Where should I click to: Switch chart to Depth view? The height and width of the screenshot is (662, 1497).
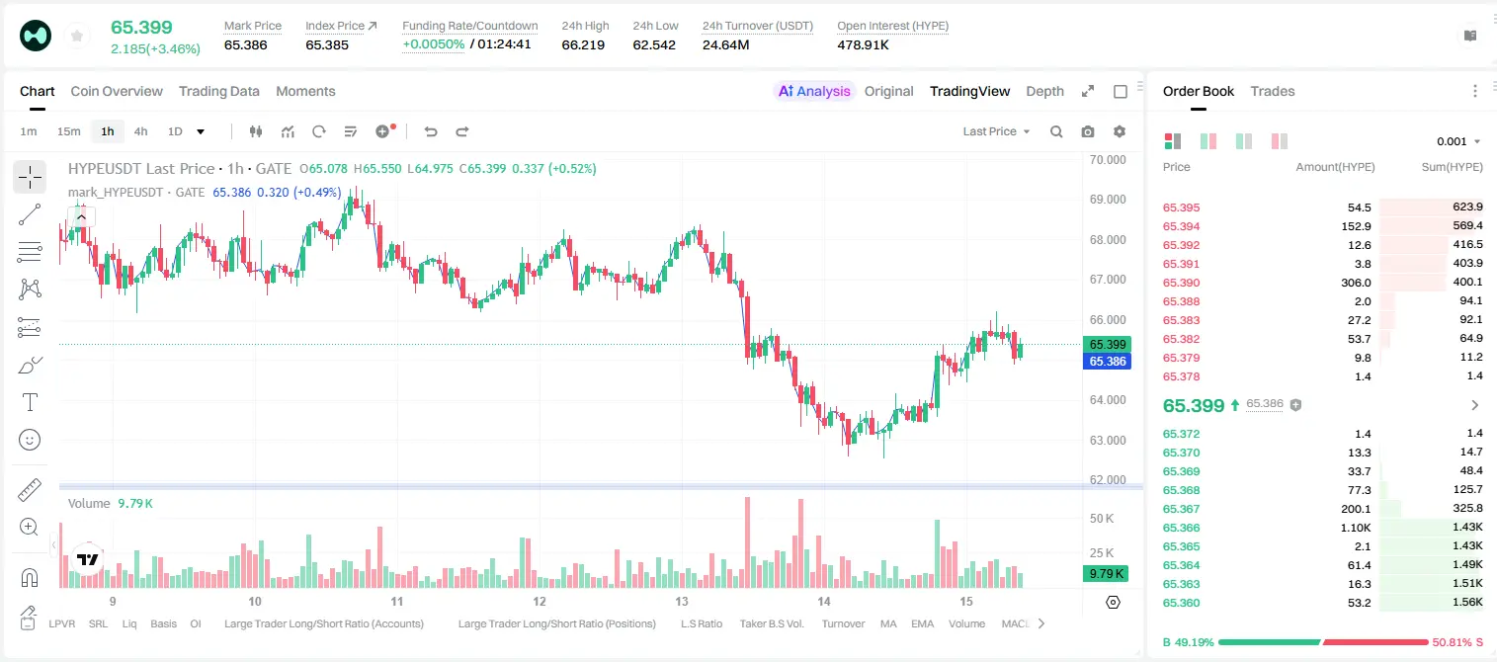pyautogui.click(x=1044, y=91)
